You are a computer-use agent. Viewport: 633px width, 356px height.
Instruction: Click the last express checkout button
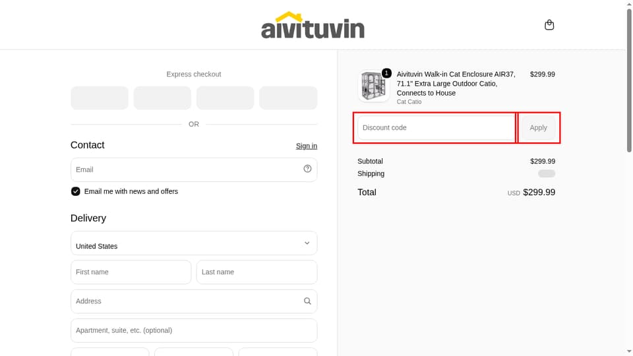288,98
